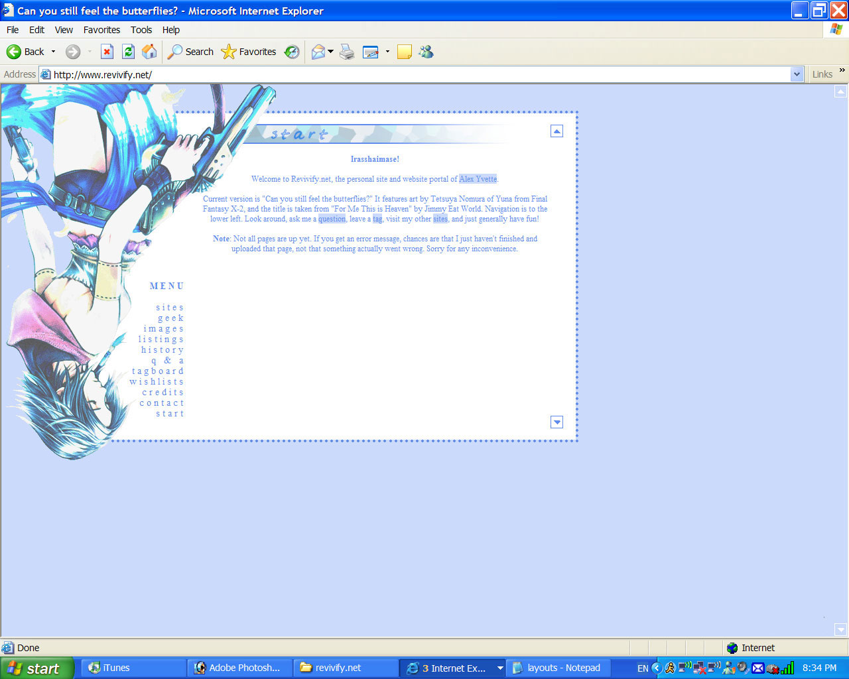This screenshot has width=849, height=679.
Task: Click the Mail envelope icon
Action: point(318,52)
